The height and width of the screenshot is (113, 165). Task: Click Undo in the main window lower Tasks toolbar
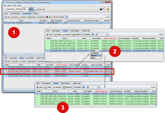click(x=15, y=61)
